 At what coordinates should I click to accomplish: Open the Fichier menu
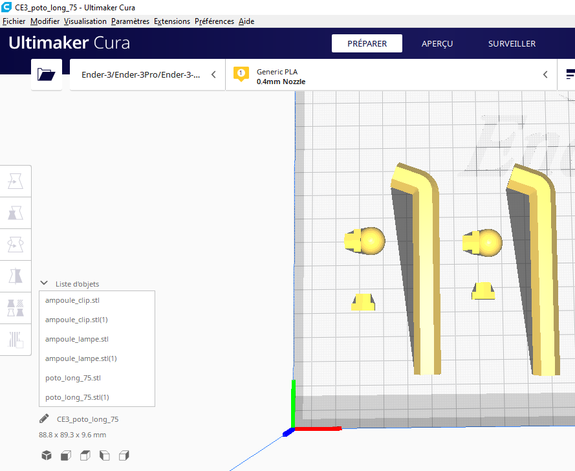tap(14, 21)
